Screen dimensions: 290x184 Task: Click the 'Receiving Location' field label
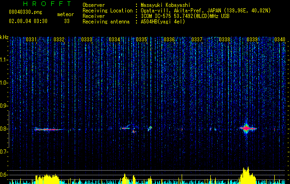pyautogui.click(x=107, y=11)
